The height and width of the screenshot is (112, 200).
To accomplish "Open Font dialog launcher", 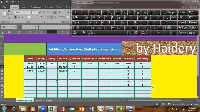I will (44, 22).
